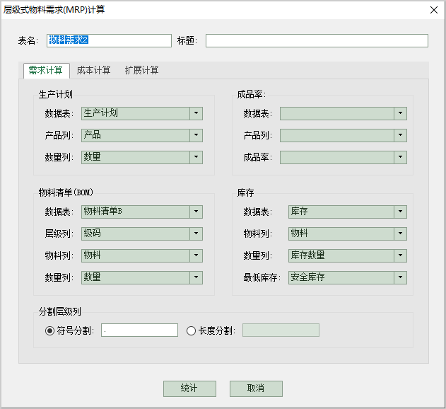The image size is (446, 409).
Task: Click the 统计 button
Action: point(189,388)
